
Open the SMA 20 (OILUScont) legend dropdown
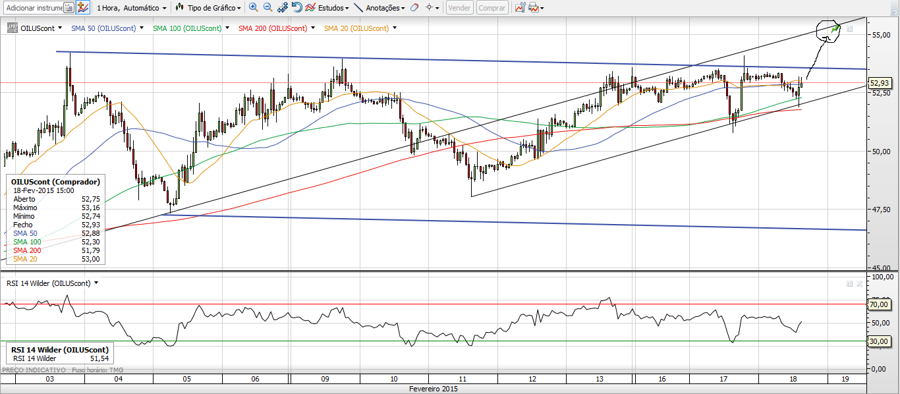[394, 28]
